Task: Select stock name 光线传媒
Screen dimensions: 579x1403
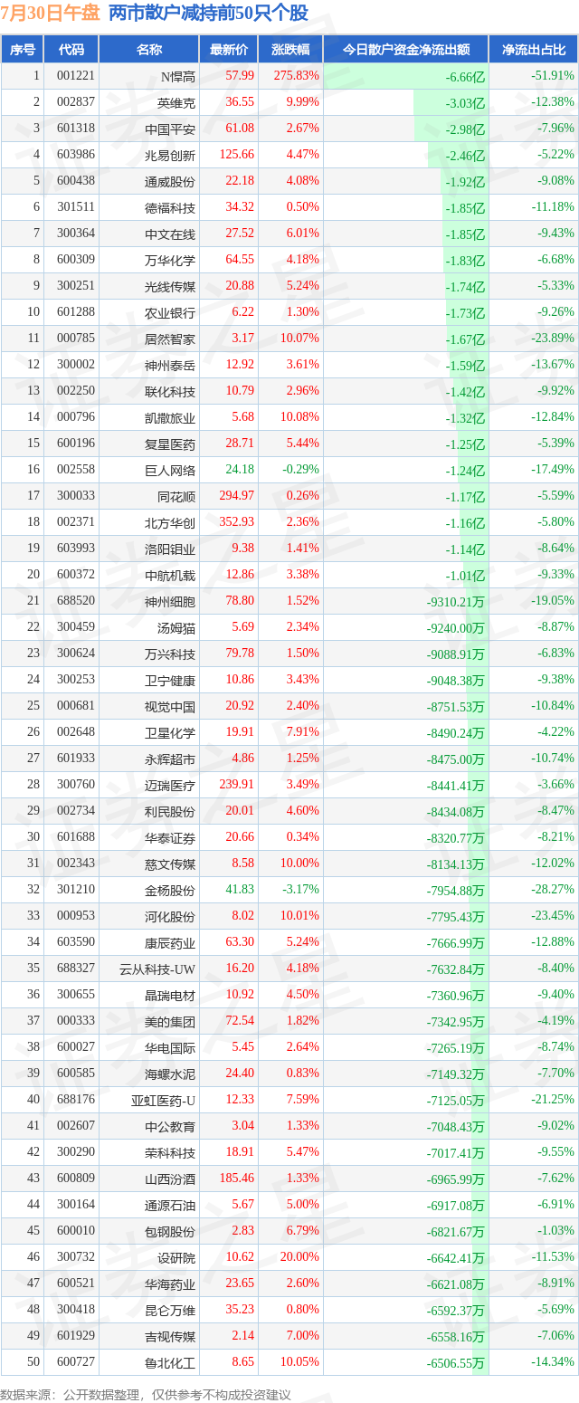Action: click(x=170, y=286)
